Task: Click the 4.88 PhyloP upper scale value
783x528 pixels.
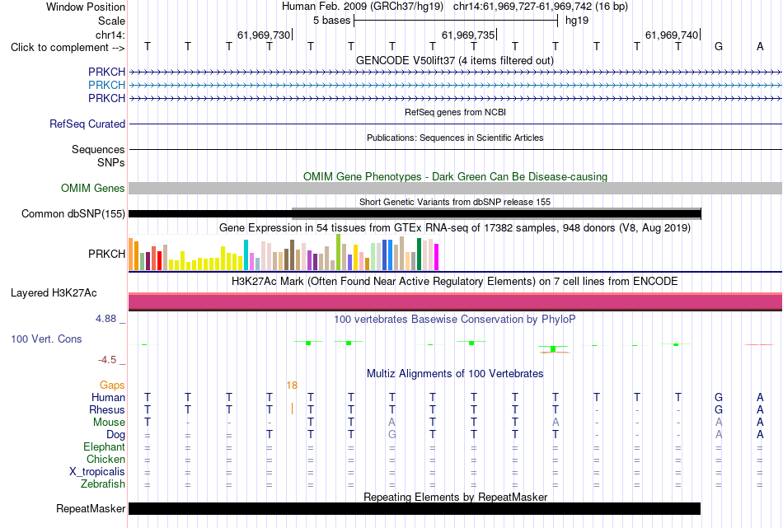Action: click(x=105, y=319)
